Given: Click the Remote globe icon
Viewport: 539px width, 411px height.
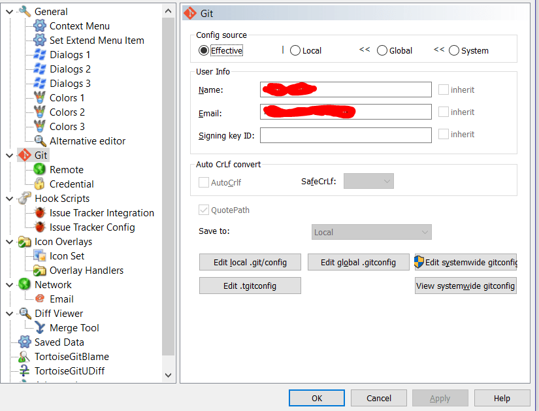Looking at the screenshot, I should 40,169.
